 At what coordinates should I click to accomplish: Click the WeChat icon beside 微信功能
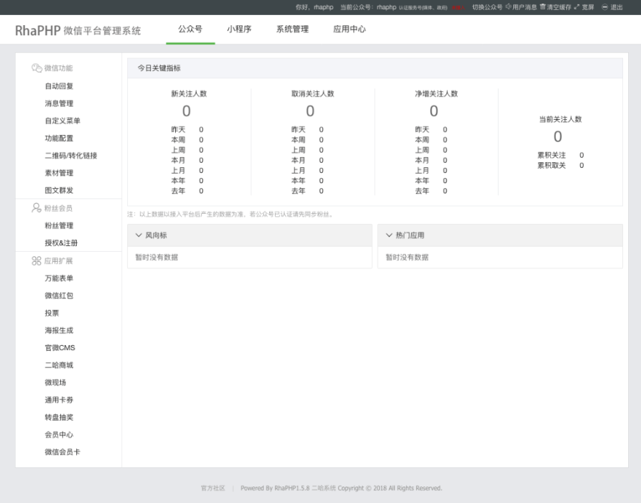click(37, 68)
